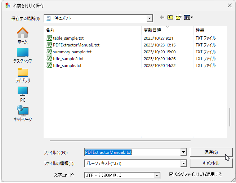
Task: Open the Desktop location in sidebar
Action: click(23, 55)
